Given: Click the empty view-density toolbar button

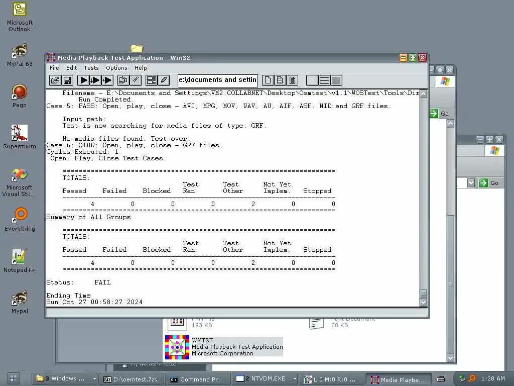Looking at the screenshot, I should tap(312, 80).
